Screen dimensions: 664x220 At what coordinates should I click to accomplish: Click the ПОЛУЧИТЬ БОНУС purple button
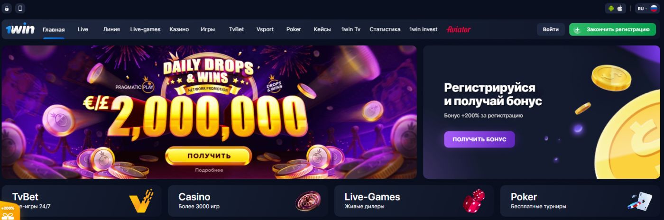(480, 139)
